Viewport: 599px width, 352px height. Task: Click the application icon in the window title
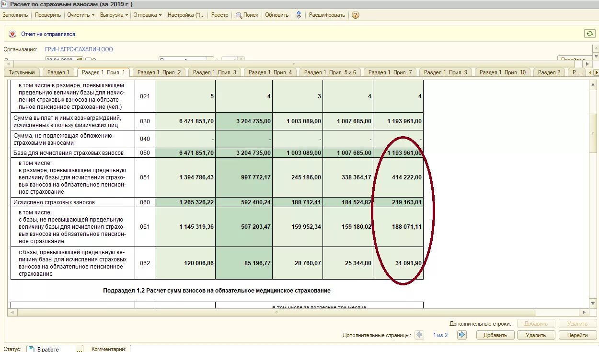pos(5,4)
